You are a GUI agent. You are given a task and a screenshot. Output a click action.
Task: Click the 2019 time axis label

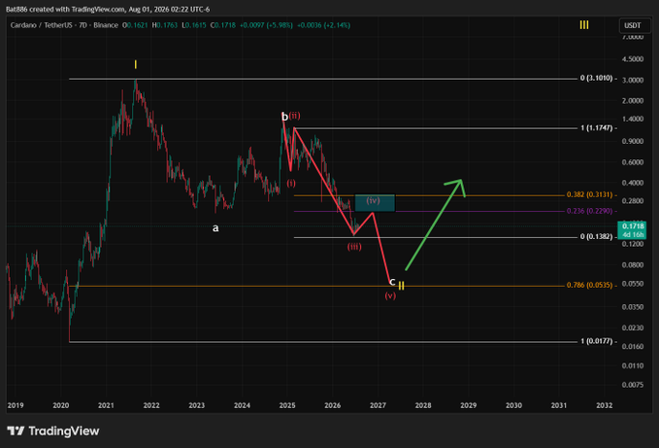(x=16, y=405)
